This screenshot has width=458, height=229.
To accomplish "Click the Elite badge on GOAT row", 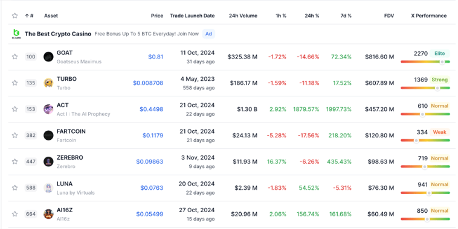I will [x=440, y=53].
